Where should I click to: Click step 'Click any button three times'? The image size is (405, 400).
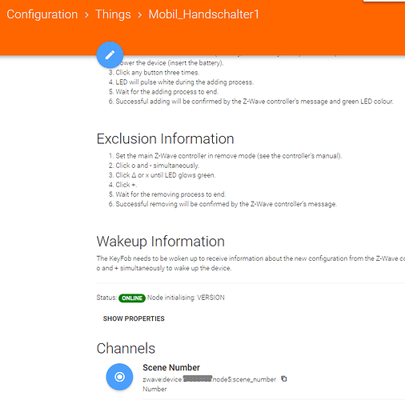pos(157,73)
